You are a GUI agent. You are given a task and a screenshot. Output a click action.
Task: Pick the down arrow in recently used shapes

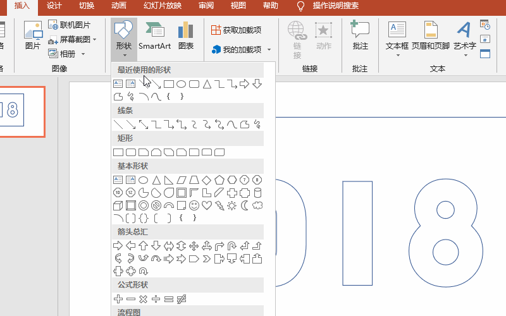pos(257,84)
